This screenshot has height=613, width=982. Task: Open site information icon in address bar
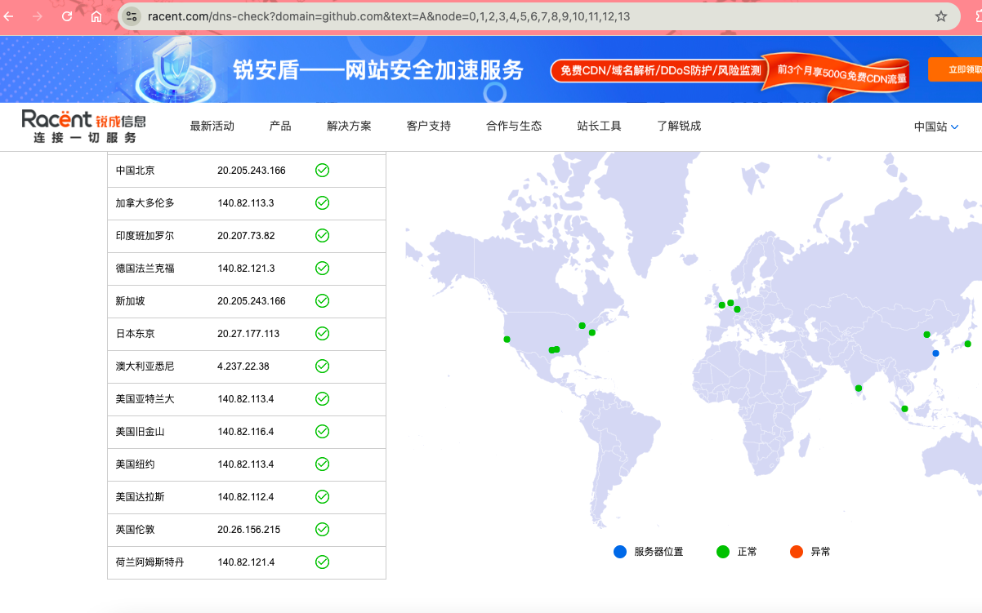point(132,16)
